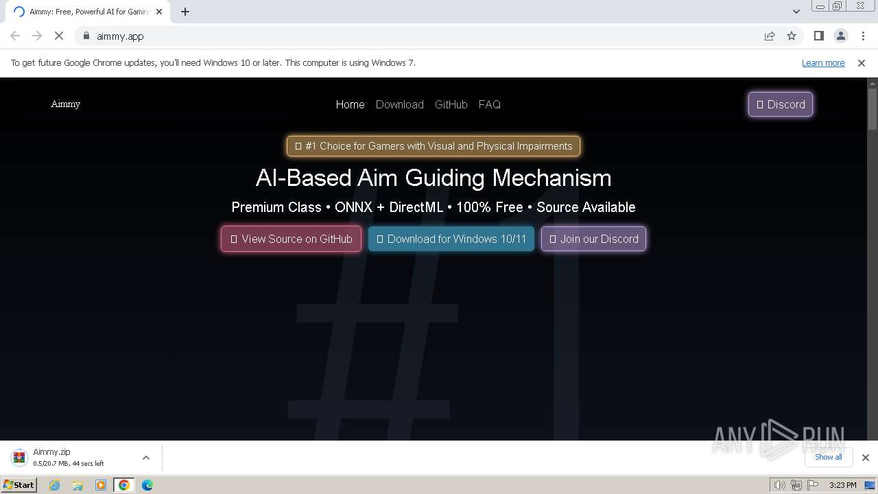
Task: Click the system clock showing 3:23 PM
Action: (x=842, y=485)
